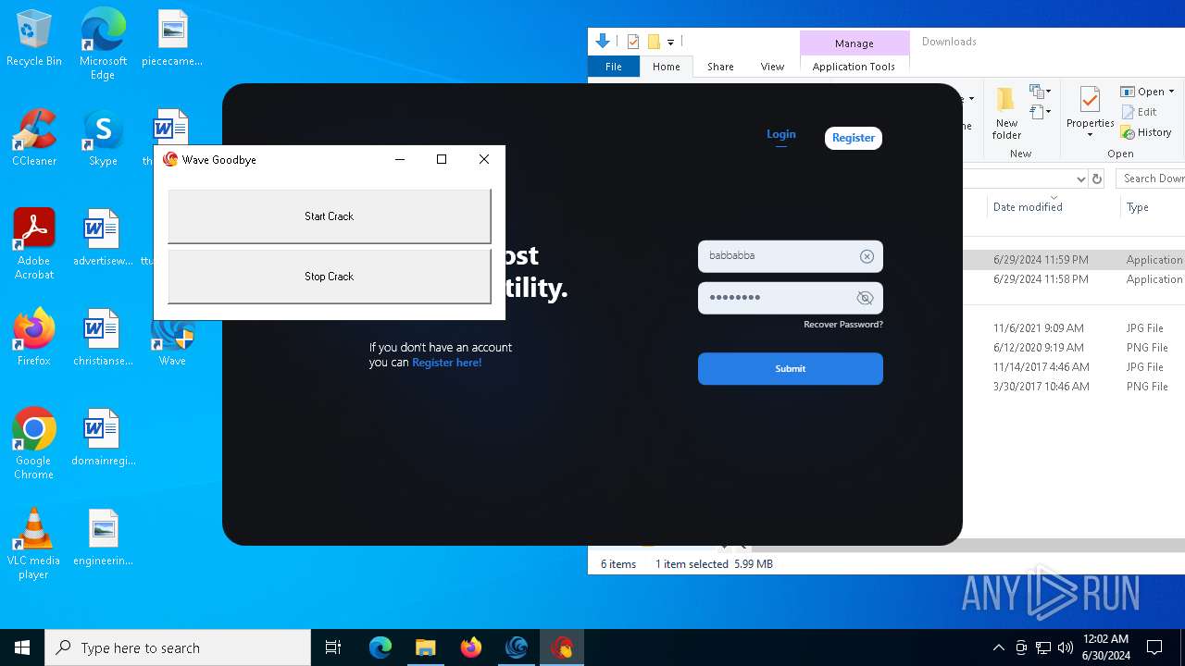Open the File menu in Explorer
This screenshot has height=666, width=1185.
613,67
